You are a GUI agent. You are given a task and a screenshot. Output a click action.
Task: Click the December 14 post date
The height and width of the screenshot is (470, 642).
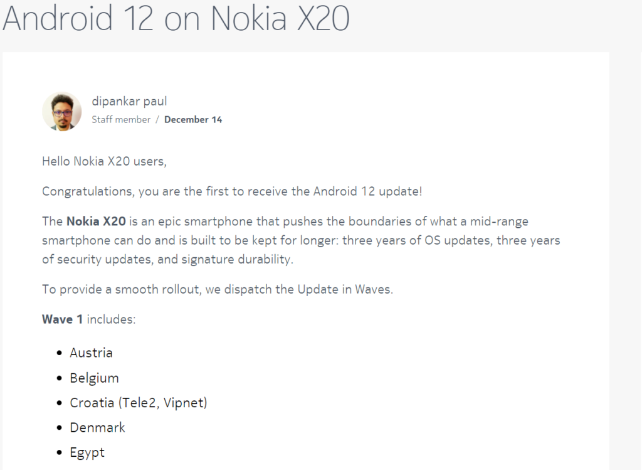(193, 120)
